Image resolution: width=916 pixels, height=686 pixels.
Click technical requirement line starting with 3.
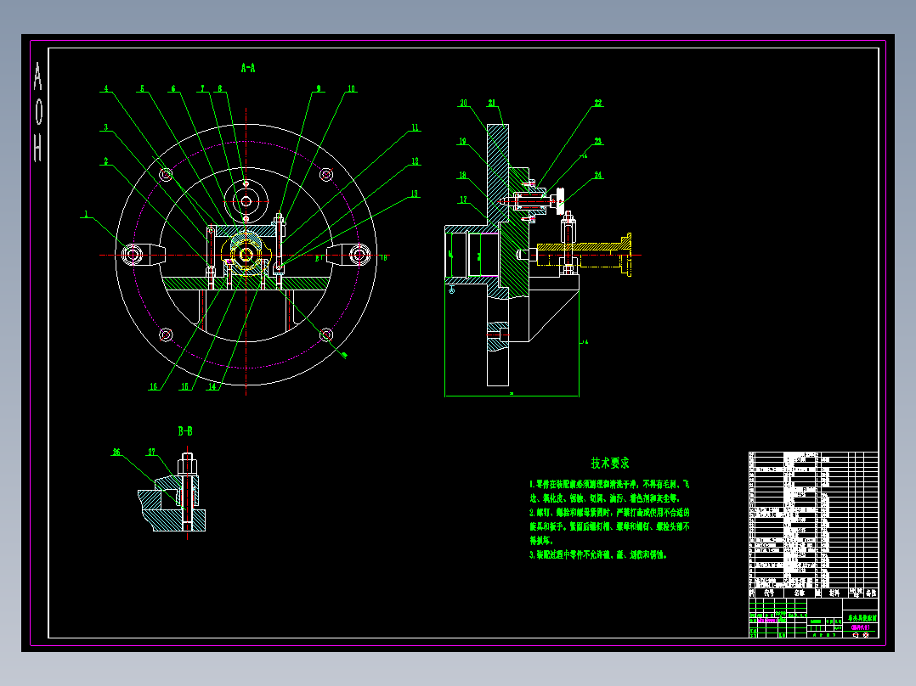pos(598,554)
